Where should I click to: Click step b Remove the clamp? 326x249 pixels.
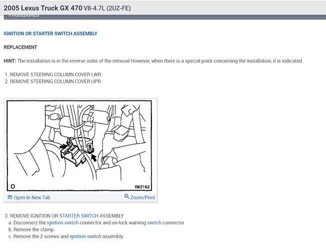(32, 229)
